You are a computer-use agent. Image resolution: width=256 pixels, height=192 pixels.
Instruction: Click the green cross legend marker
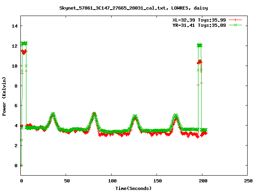click(235, 25)
